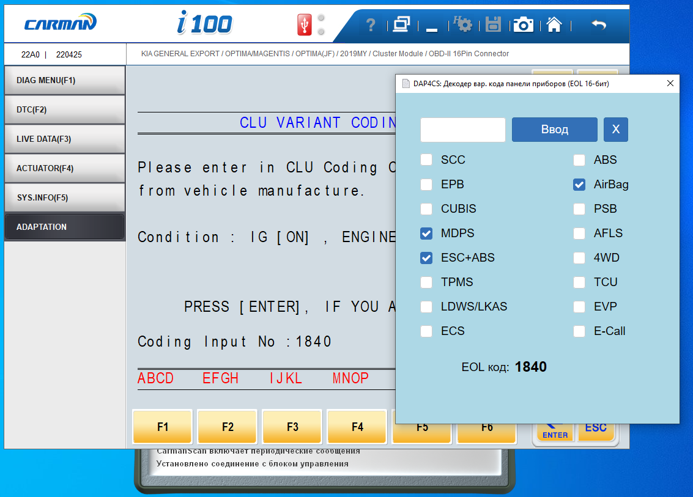Click the i100 logo
The image size is (693, 497).
[204, 23]
